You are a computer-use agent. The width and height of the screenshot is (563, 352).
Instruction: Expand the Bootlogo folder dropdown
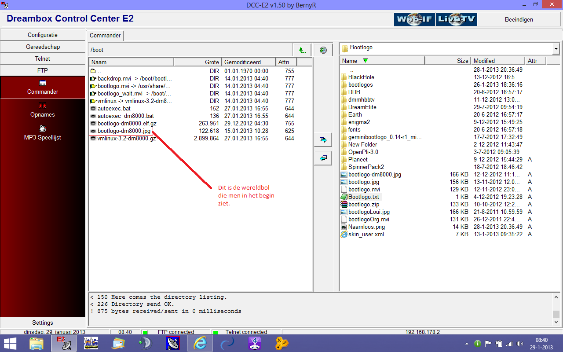(556, 49)
